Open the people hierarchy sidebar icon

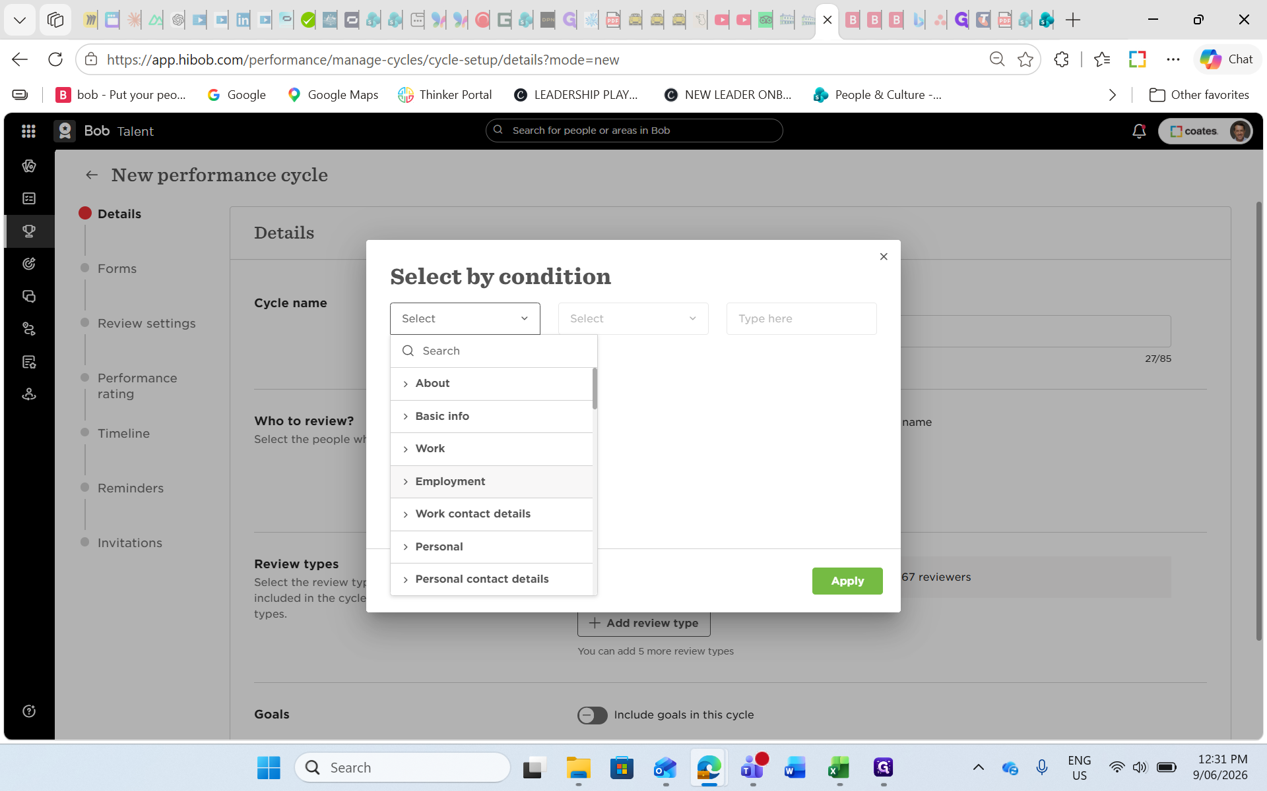(x=29, y=394)
